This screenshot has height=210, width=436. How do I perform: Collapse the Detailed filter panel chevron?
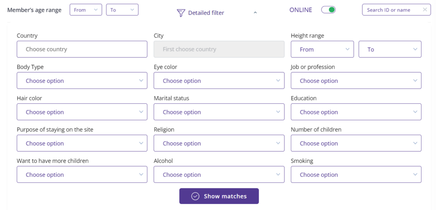pyautogui.click(x=255, y=13)
